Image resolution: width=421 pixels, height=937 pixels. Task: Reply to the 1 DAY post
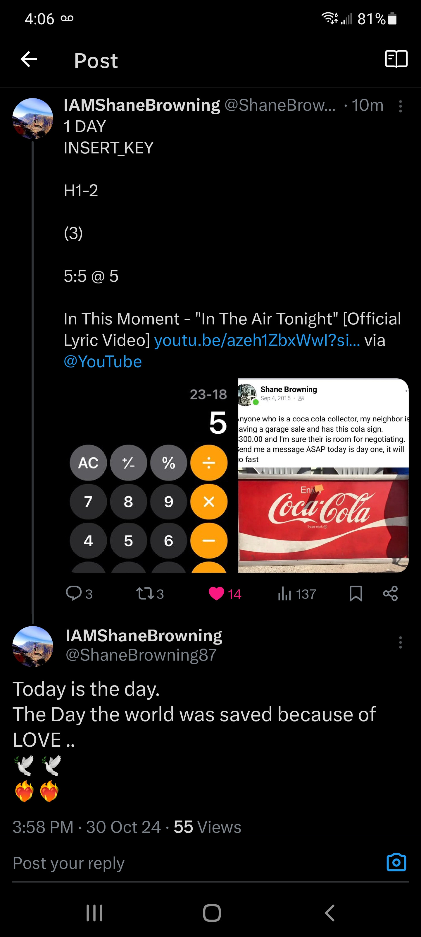click(74, 594)
